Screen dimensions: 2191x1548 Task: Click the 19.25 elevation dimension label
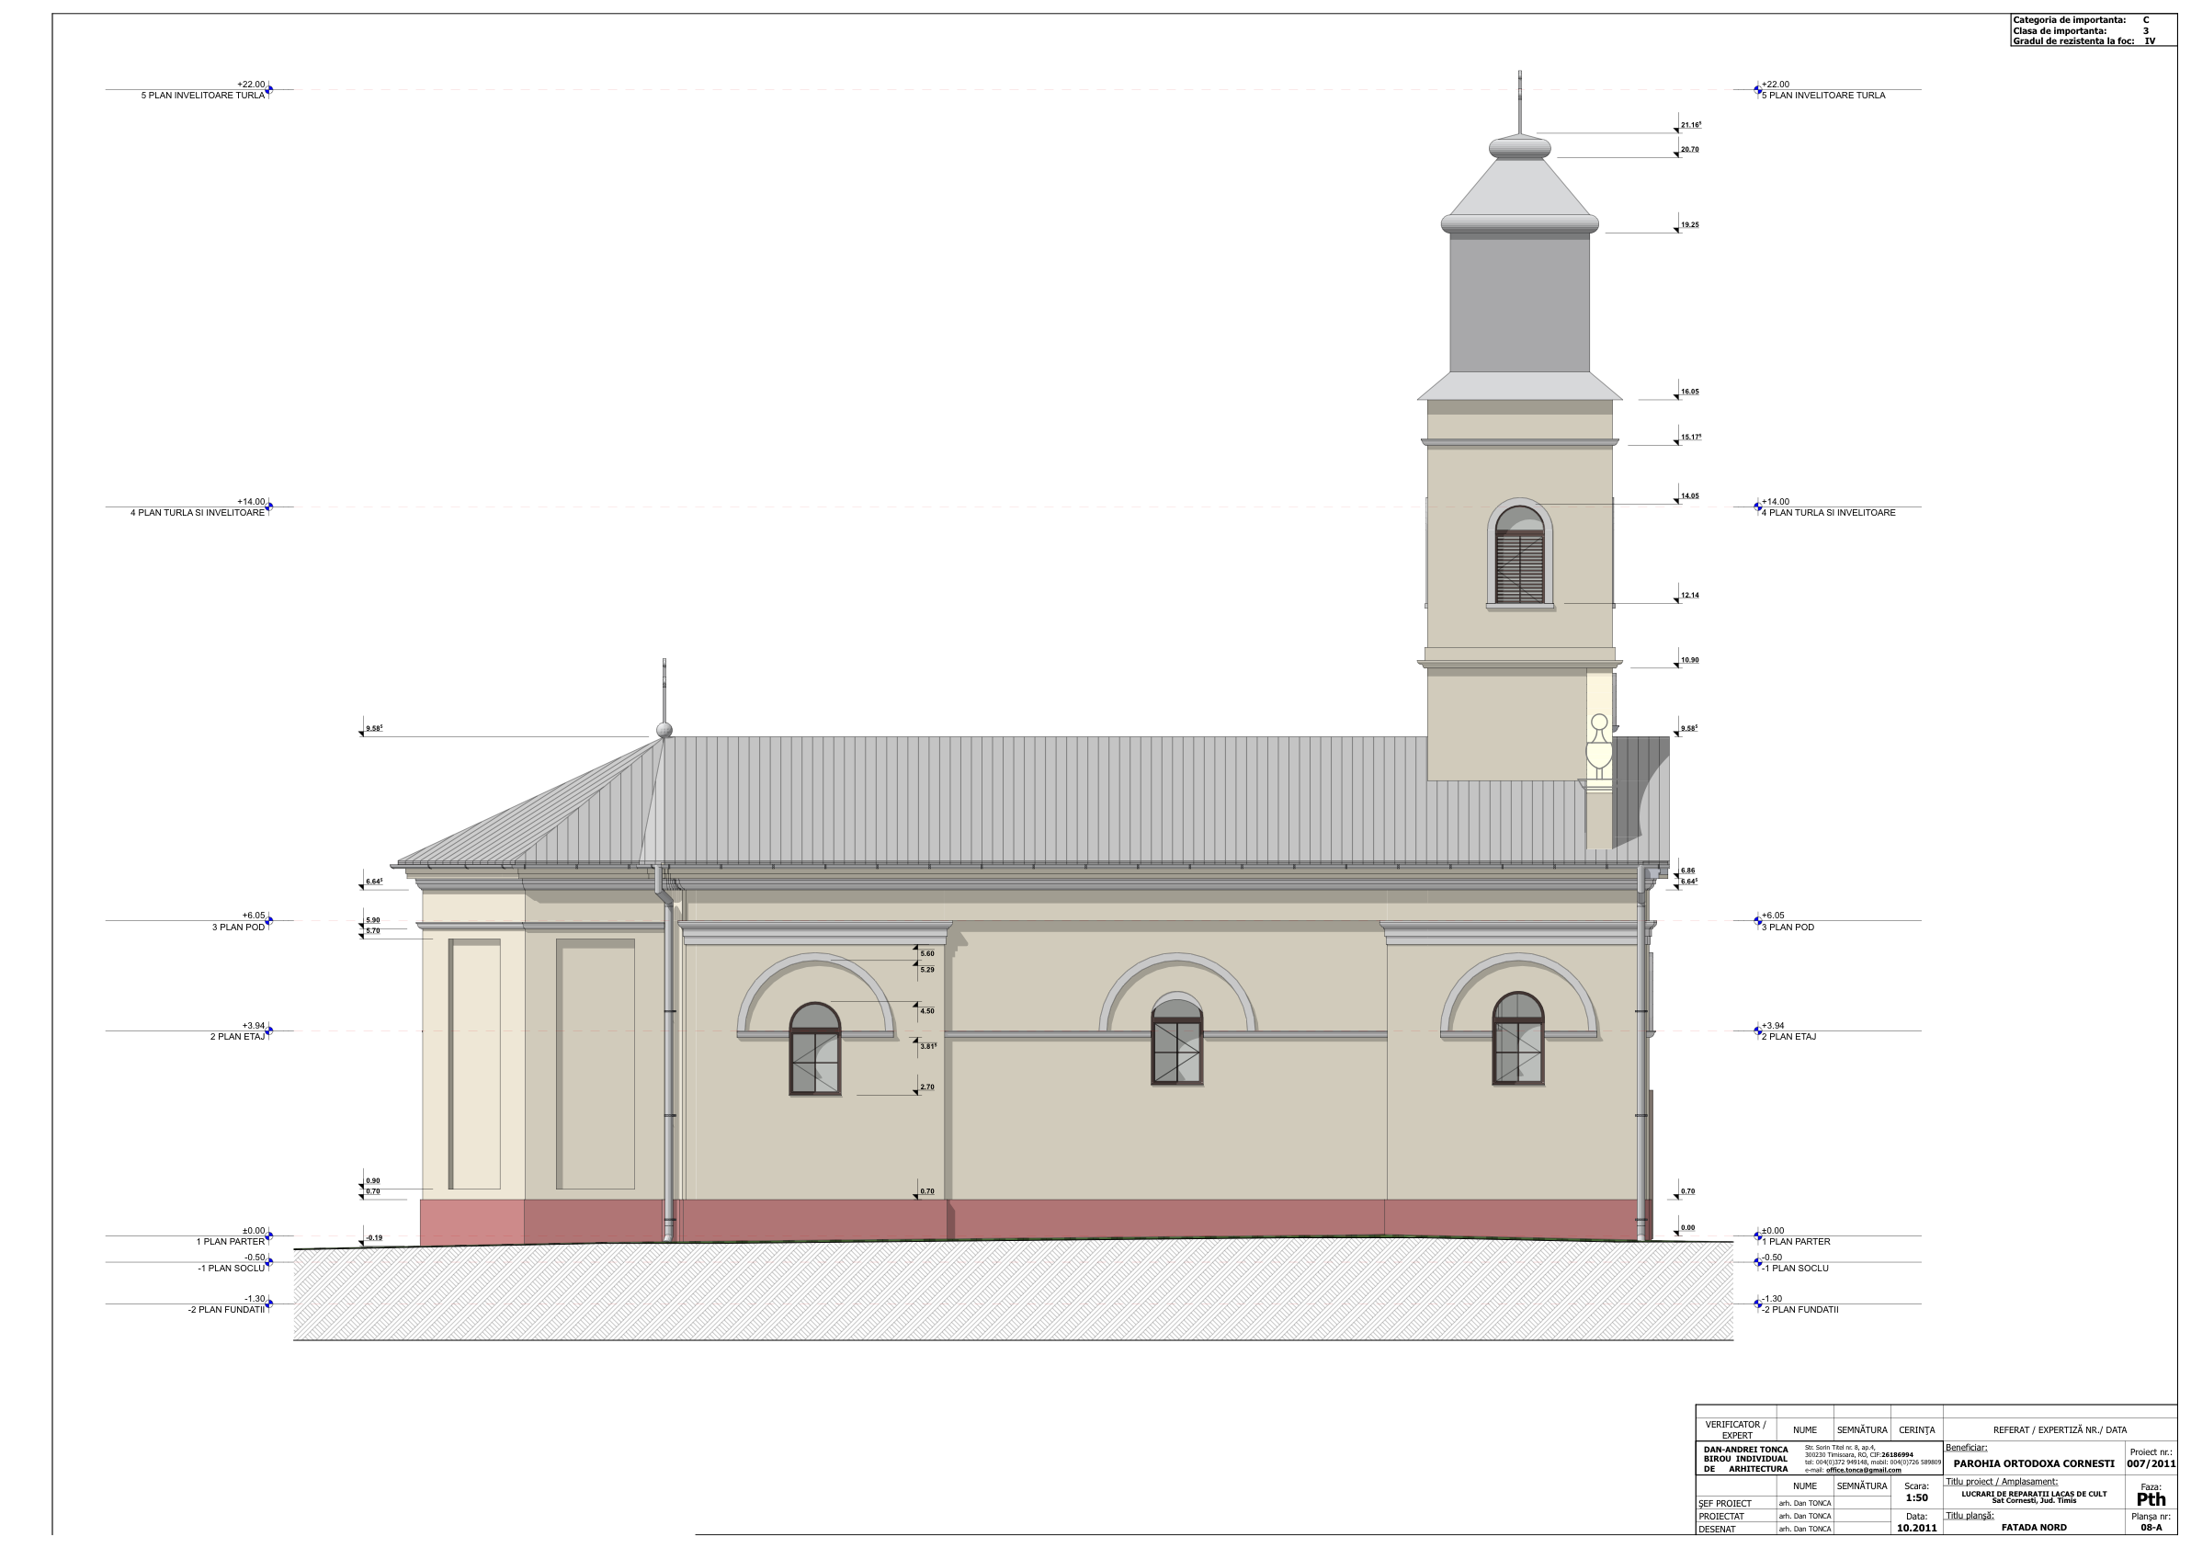(x=1689, y=225)
